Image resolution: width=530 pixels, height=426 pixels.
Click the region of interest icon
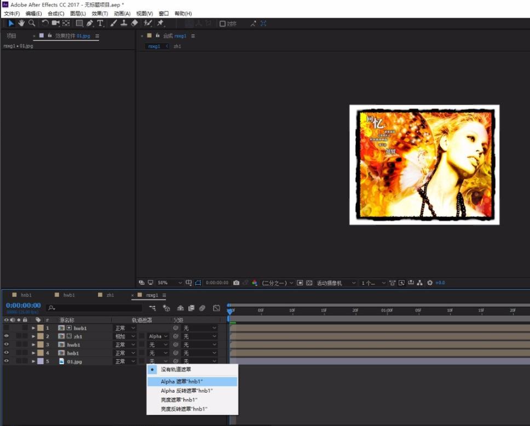pos(300,283)
